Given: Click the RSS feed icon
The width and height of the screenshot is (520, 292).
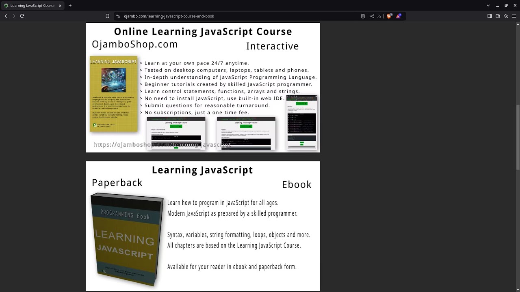Looking at the screenshot, I should click(379, 16).
